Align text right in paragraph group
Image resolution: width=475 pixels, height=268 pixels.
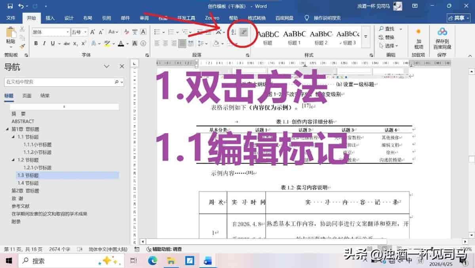(x=174, y=44)
